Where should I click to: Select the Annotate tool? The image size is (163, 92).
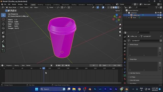(x=3, y=41)
